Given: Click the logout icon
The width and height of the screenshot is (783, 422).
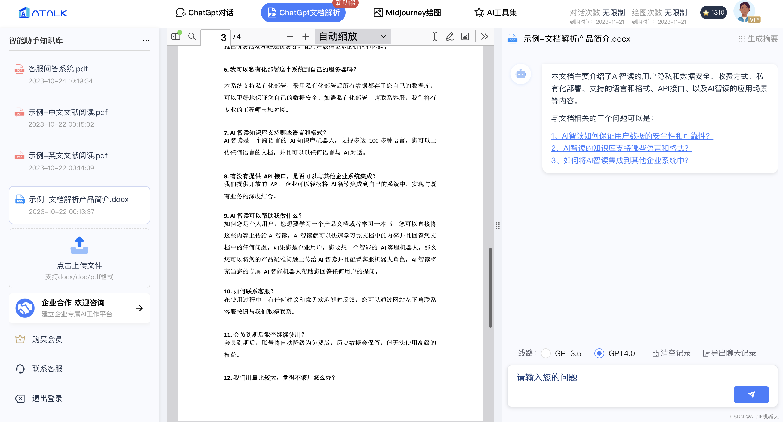Looking at the screenshot, I should (x=20, y=398).
